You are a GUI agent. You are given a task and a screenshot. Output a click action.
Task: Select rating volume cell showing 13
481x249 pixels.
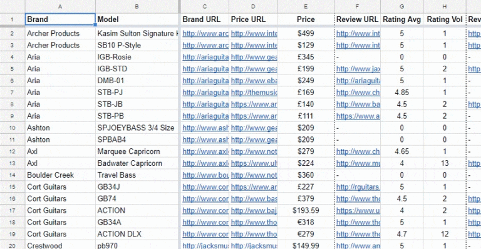click(445, 163)
